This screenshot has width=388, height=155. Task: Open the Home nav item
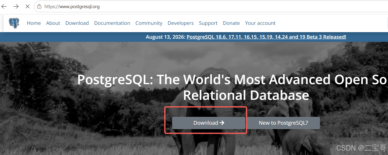point(34,23)
